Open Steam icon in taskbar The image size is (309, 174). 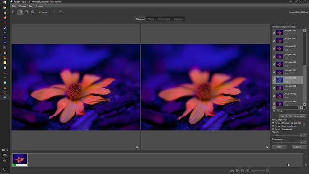coord(5,28)
